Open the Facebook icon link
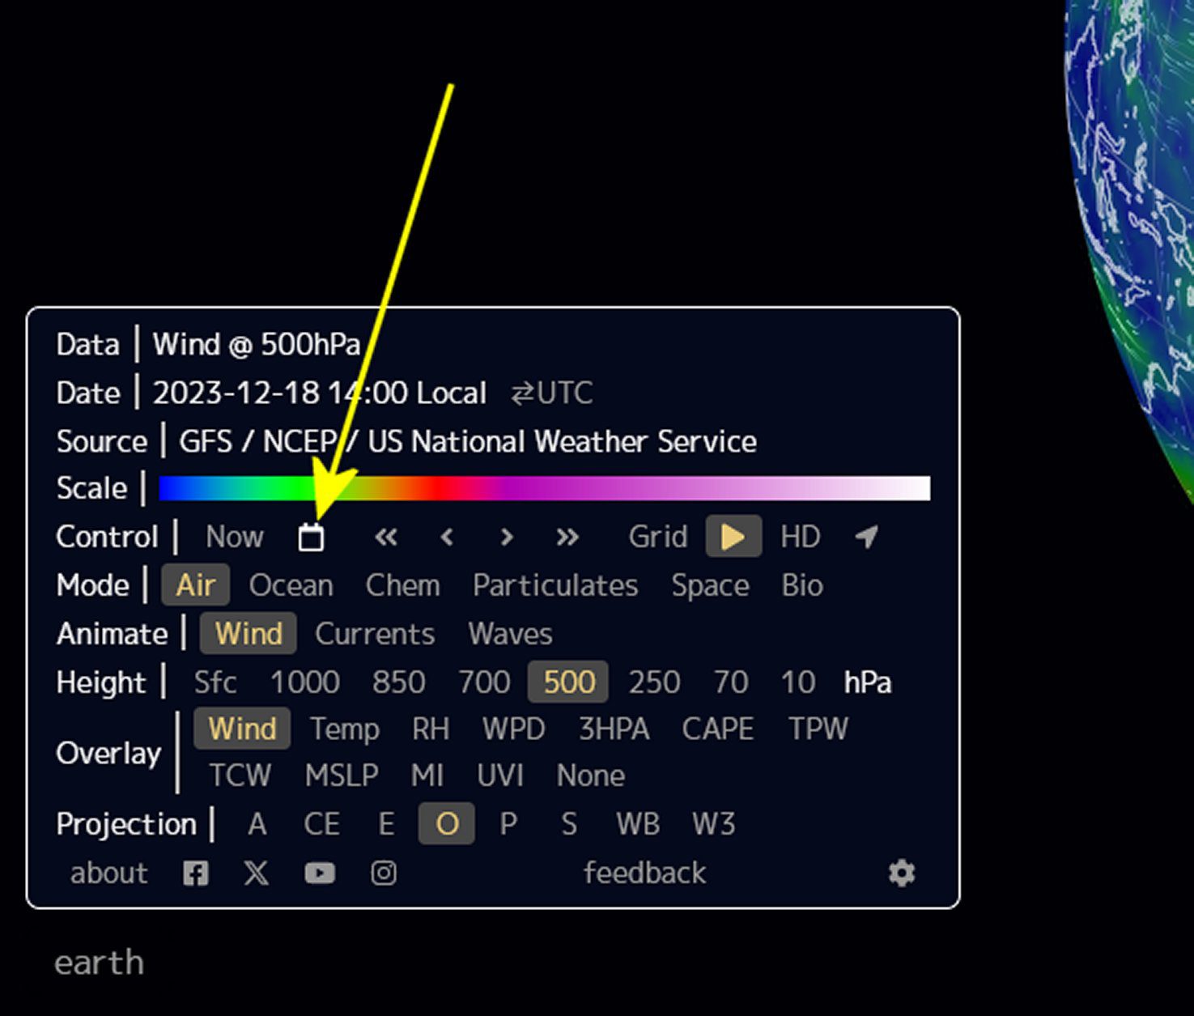1194x1016 pixels. [x=195, y=873]
